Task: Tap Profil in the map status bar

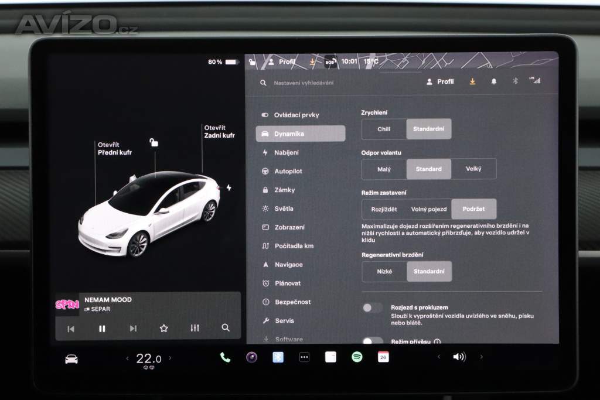Action: [282, 61]
